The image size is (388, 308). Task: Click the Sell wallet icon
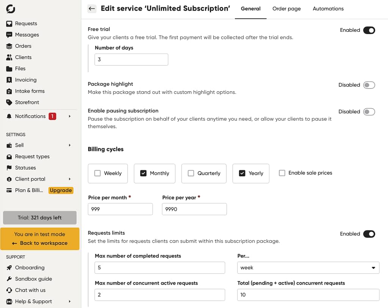(9, 145)
